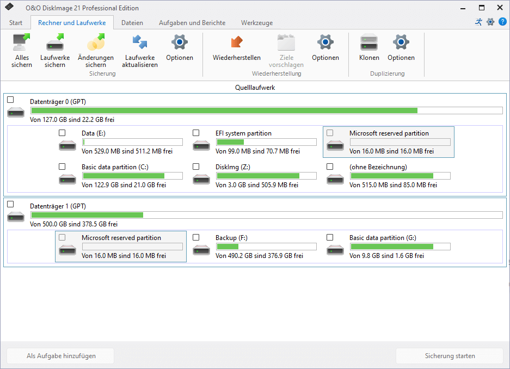510x369 pixels.
Task: Click the Alles sichern ribbon icon
Action: coord(21,42)
